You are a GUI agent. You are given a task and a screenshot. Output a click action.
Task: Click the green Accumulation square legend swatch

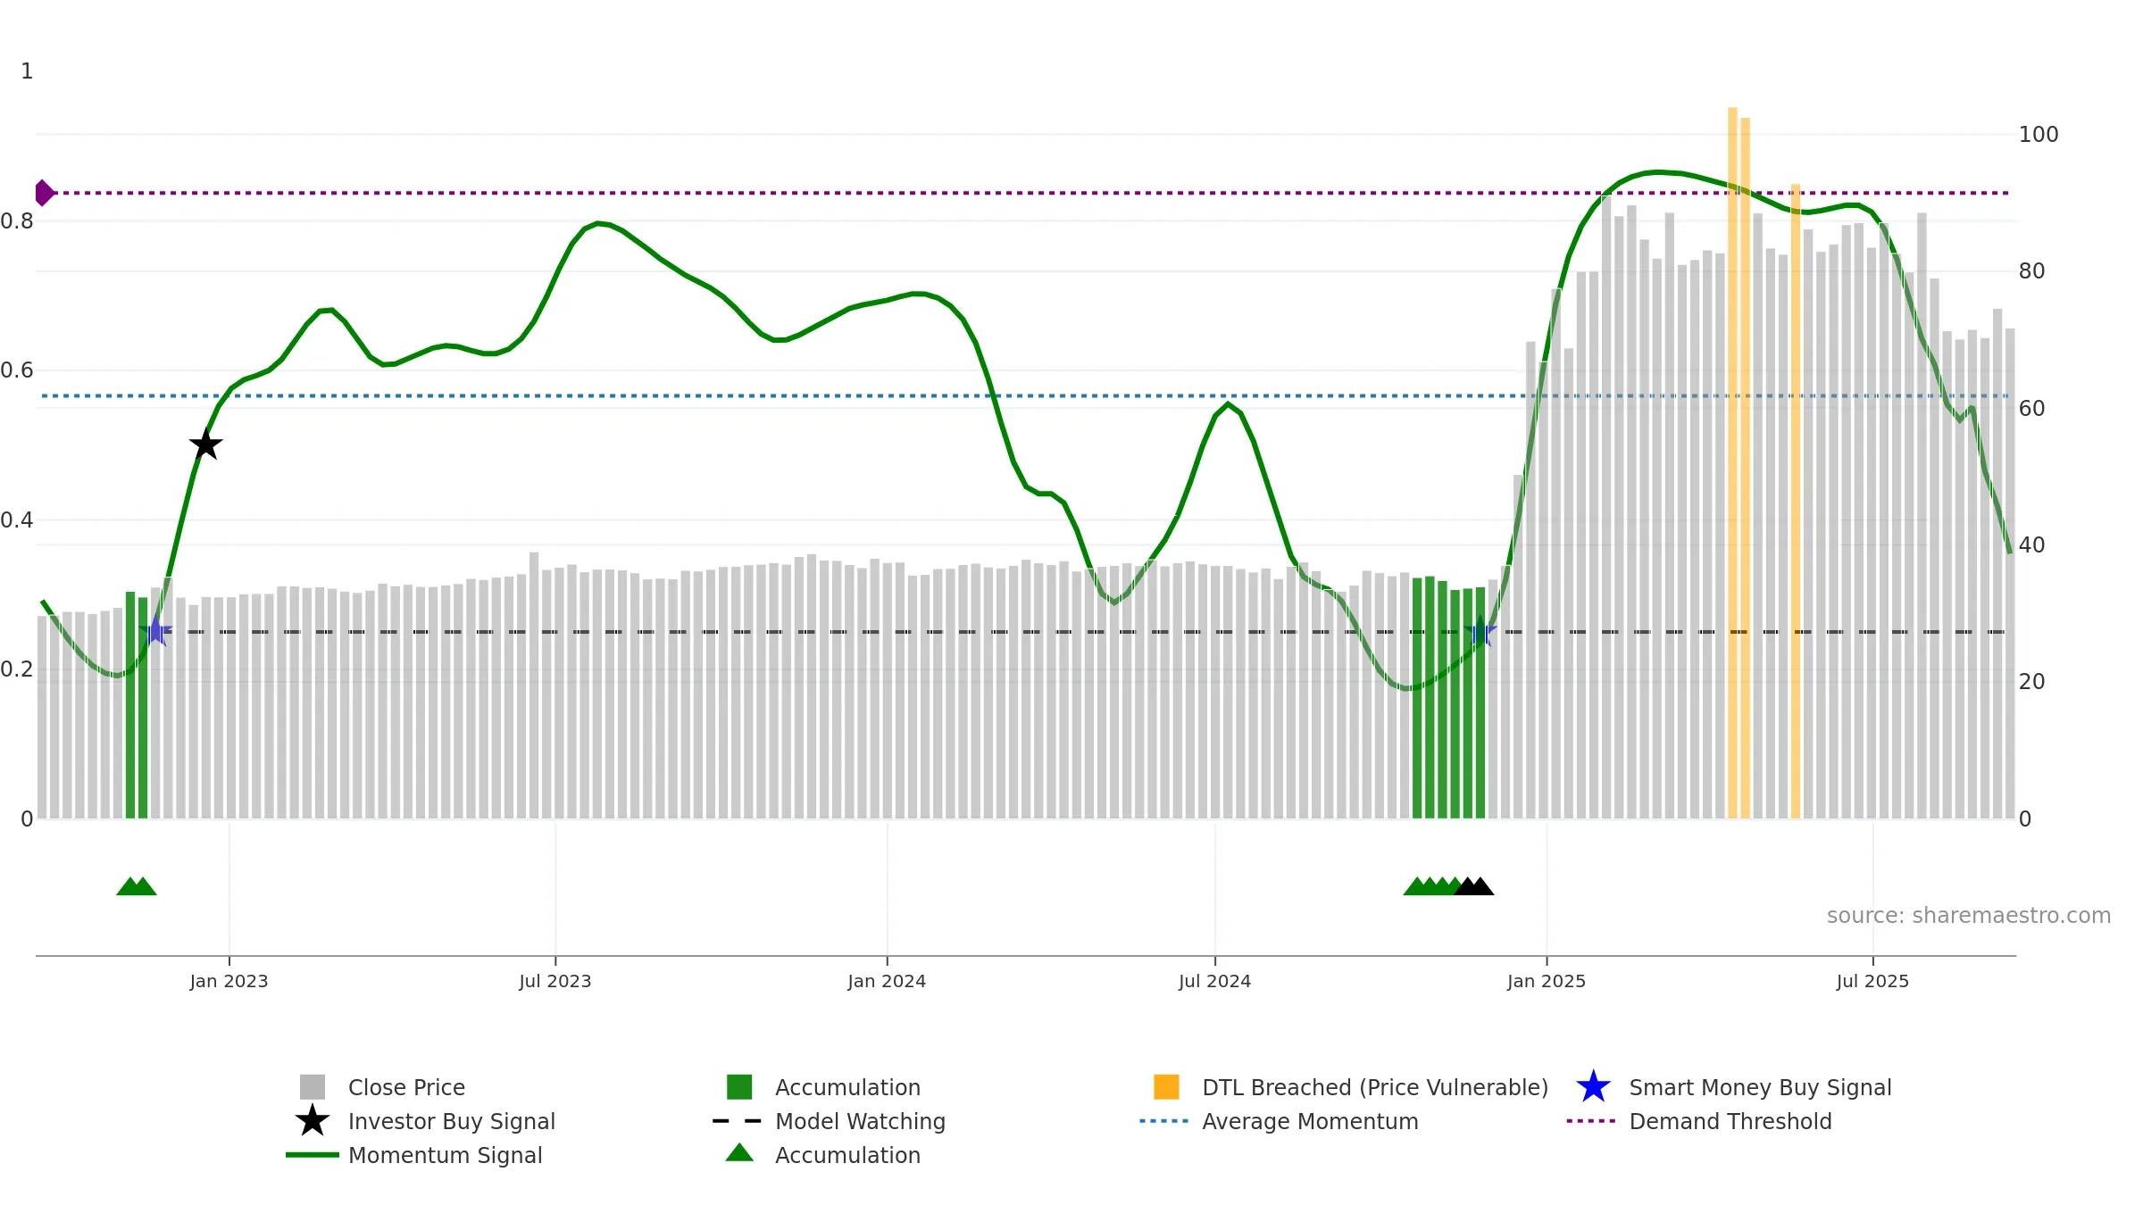[x=739, y=1087]
